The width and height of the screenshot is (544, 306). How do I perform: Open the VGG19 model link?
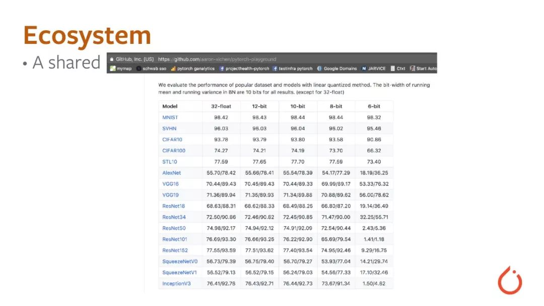[170, 195]
